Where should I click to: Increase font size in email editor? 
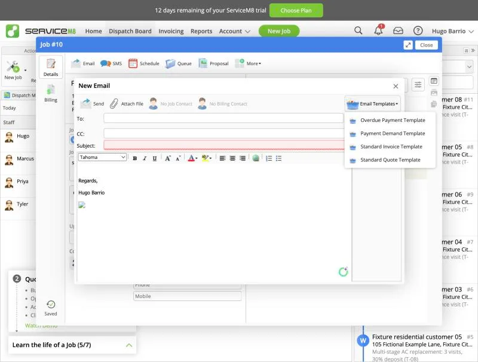pyautogui.click(x=168, y=158)
